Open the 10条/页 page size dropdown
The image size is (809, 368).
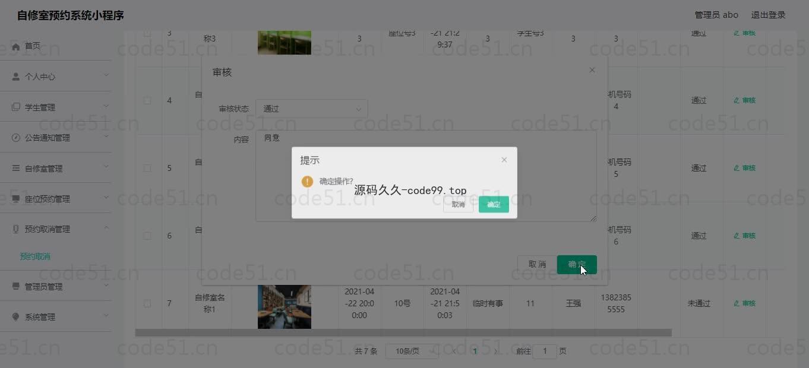pos(412,351)
